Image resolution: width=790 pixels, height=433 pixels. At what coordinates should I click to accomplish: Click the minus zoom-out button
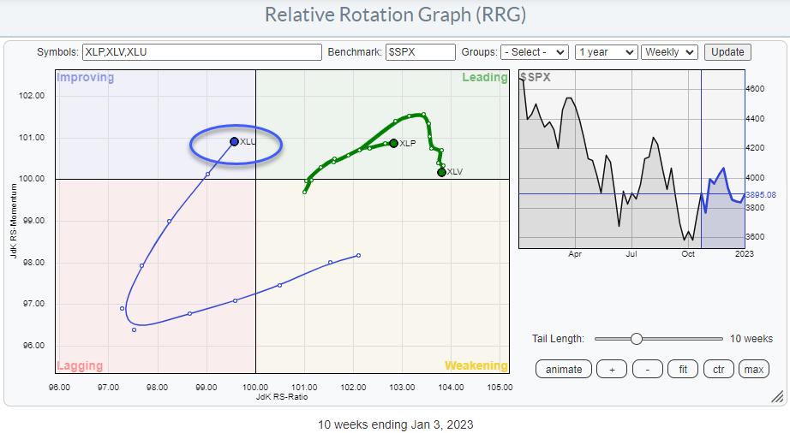click(x=647, y=370)
